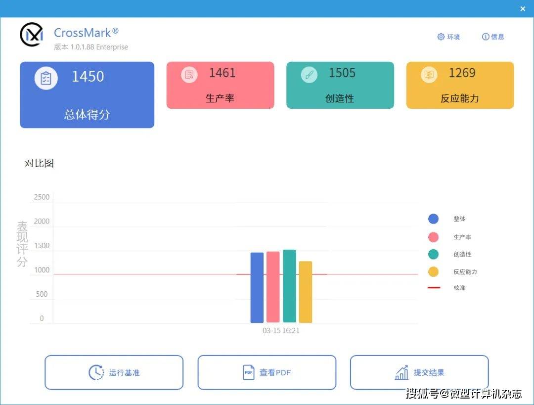The image size is (534, 405).
Task: Click the brush icon on 创造性 card
Action: (x=309, y=75)
